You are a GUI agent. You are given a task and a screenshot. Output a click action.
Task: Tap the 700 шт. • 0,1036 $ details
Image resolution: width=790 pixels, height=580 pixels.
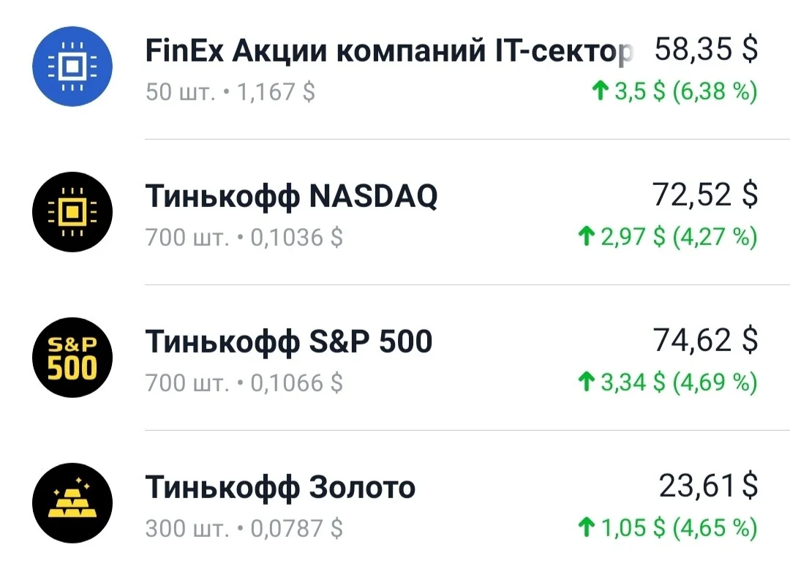[x=244, y=238]
